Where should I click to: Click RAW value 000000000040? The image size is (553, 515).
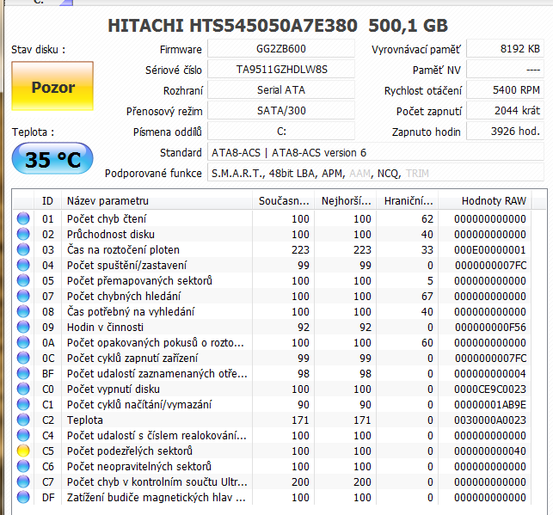490,451
